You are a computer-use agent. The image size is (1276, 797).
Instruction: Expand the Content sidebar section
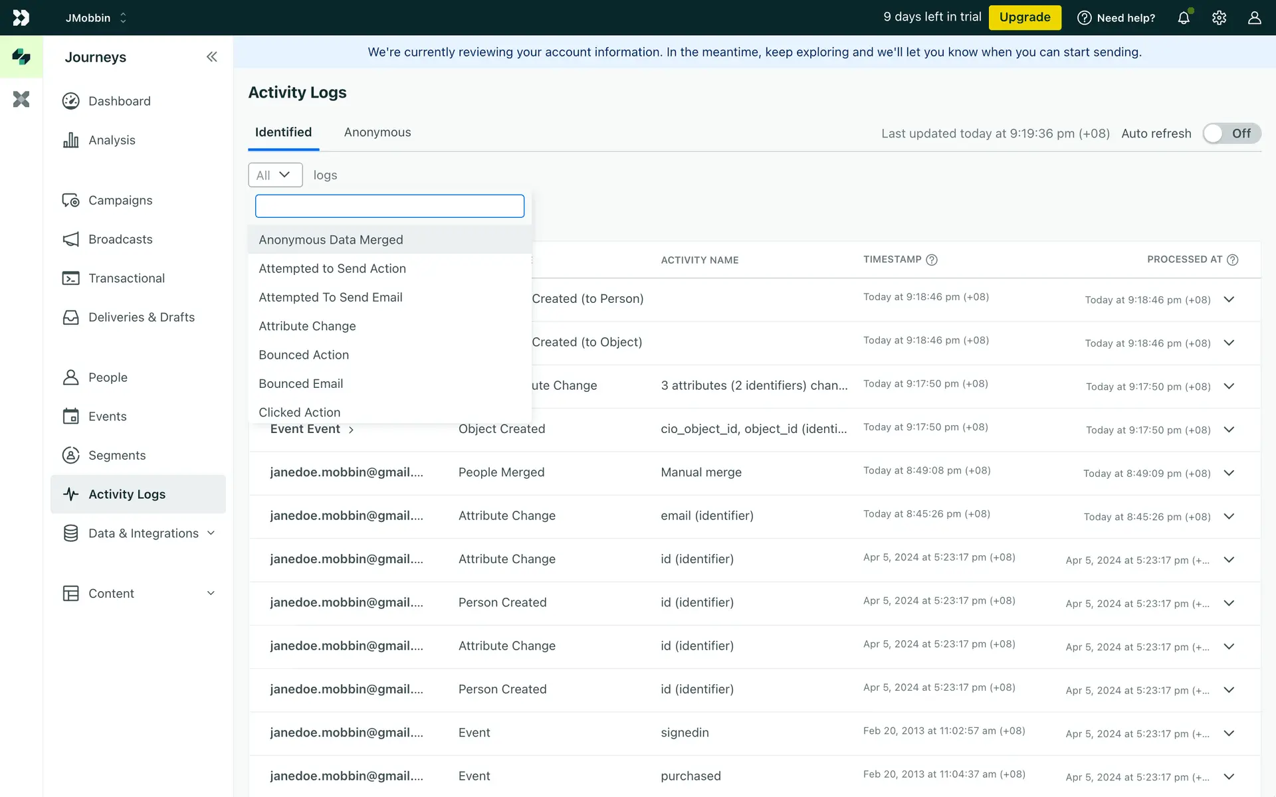[211, 593]
